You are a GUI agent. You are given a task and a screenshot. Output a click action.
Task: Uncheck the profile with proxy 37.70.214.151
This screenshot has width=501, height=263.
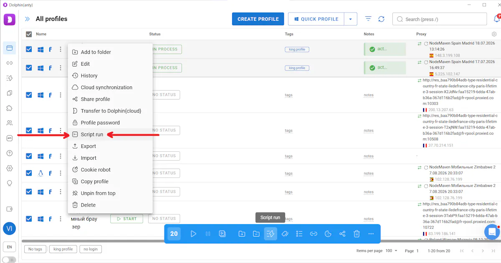[29, 130]
